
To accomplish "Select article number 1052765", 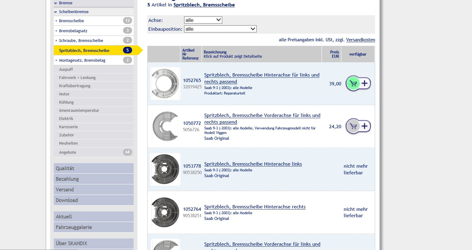I will click(192, 80).
